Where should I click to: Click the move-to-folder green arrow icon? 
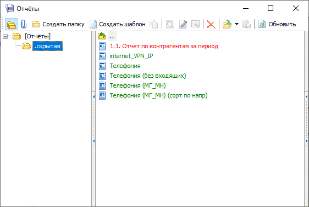click(x=227, y=24)
